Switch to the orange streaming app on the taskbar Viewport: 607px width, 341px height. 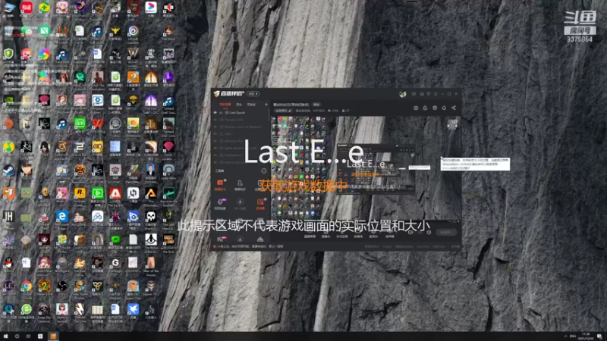point(53,336)
